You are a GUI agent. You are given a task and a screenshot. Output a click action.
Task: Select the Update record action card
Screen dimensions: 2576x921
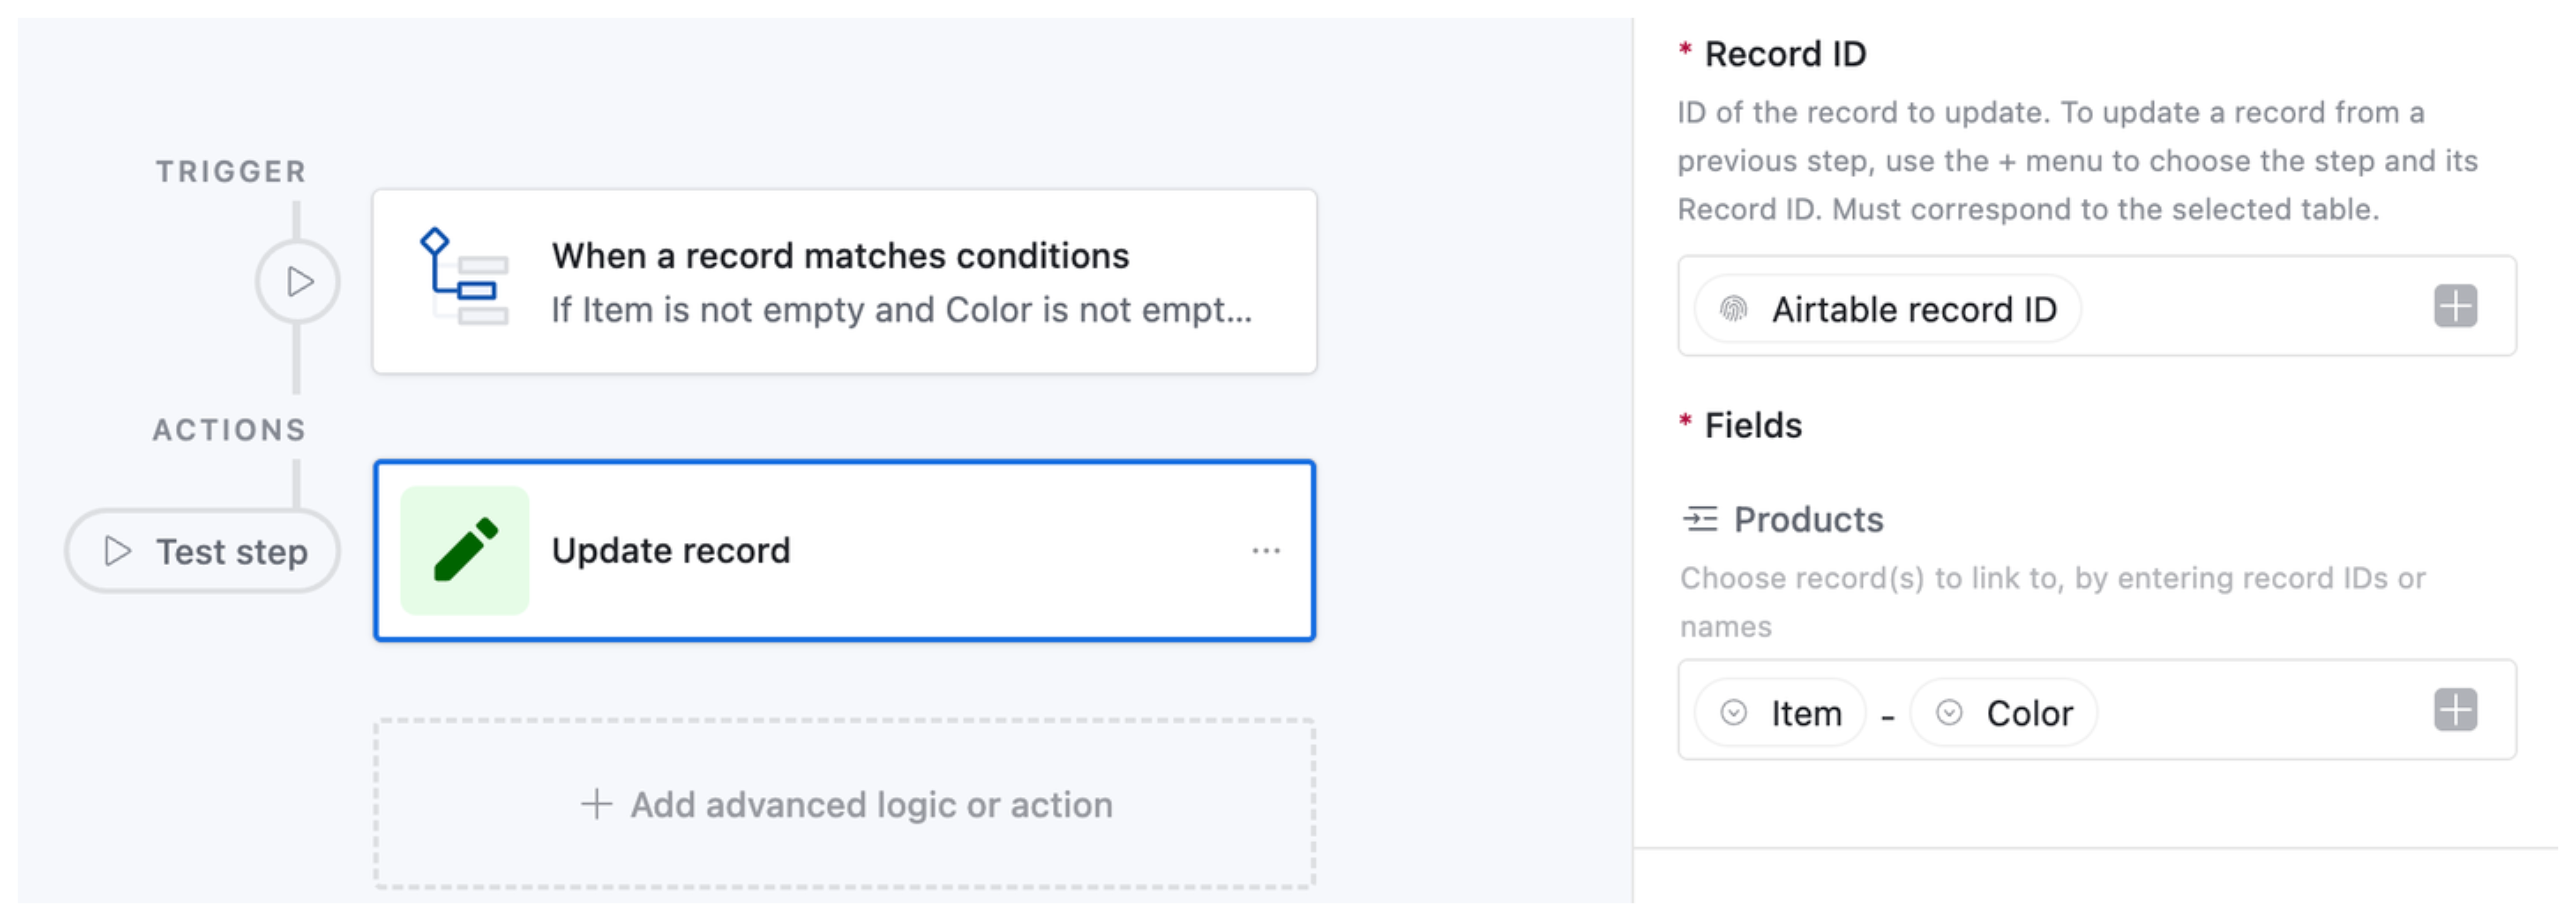(845, 549)
